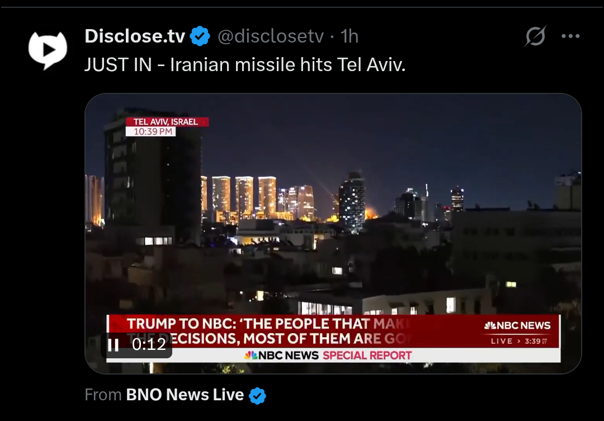
Task: Click the Disclose.tv display name
Action: [135, 36]
